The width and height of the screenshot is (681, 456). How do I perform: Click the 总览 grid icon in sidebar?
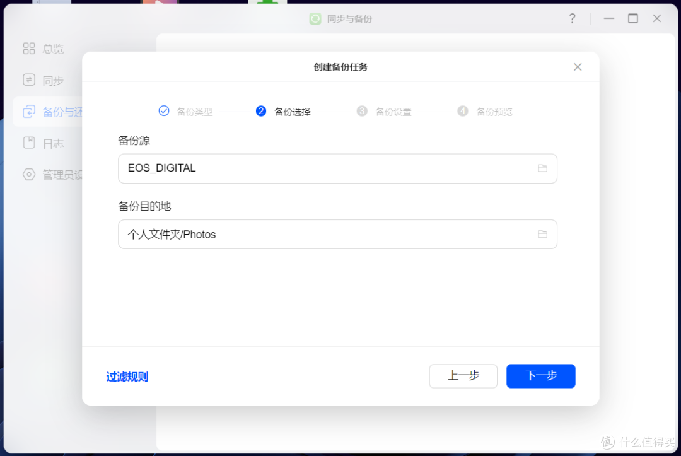29,48
